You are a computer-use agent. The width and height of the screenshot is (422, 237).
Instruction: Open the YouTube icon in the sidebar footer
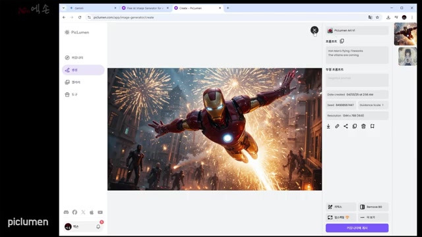[x=100, y=212]
